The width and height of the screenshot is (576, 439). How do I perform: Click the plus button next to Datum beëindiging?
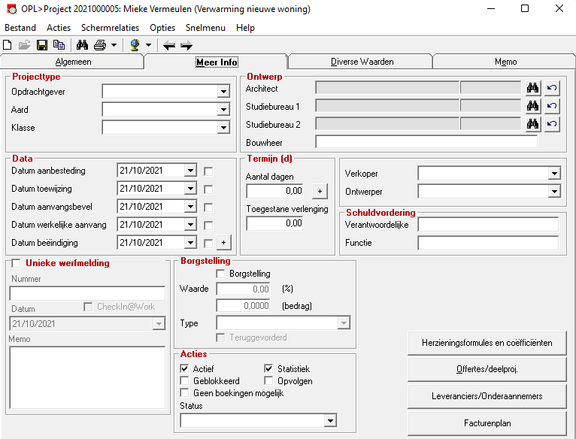point(224,243)
